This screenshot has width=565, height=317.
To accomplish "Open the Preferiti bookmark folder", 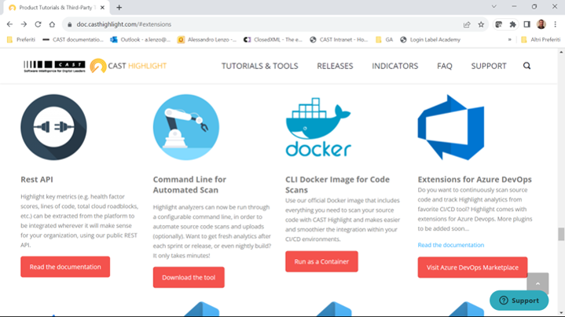I will tap(21, 39).
